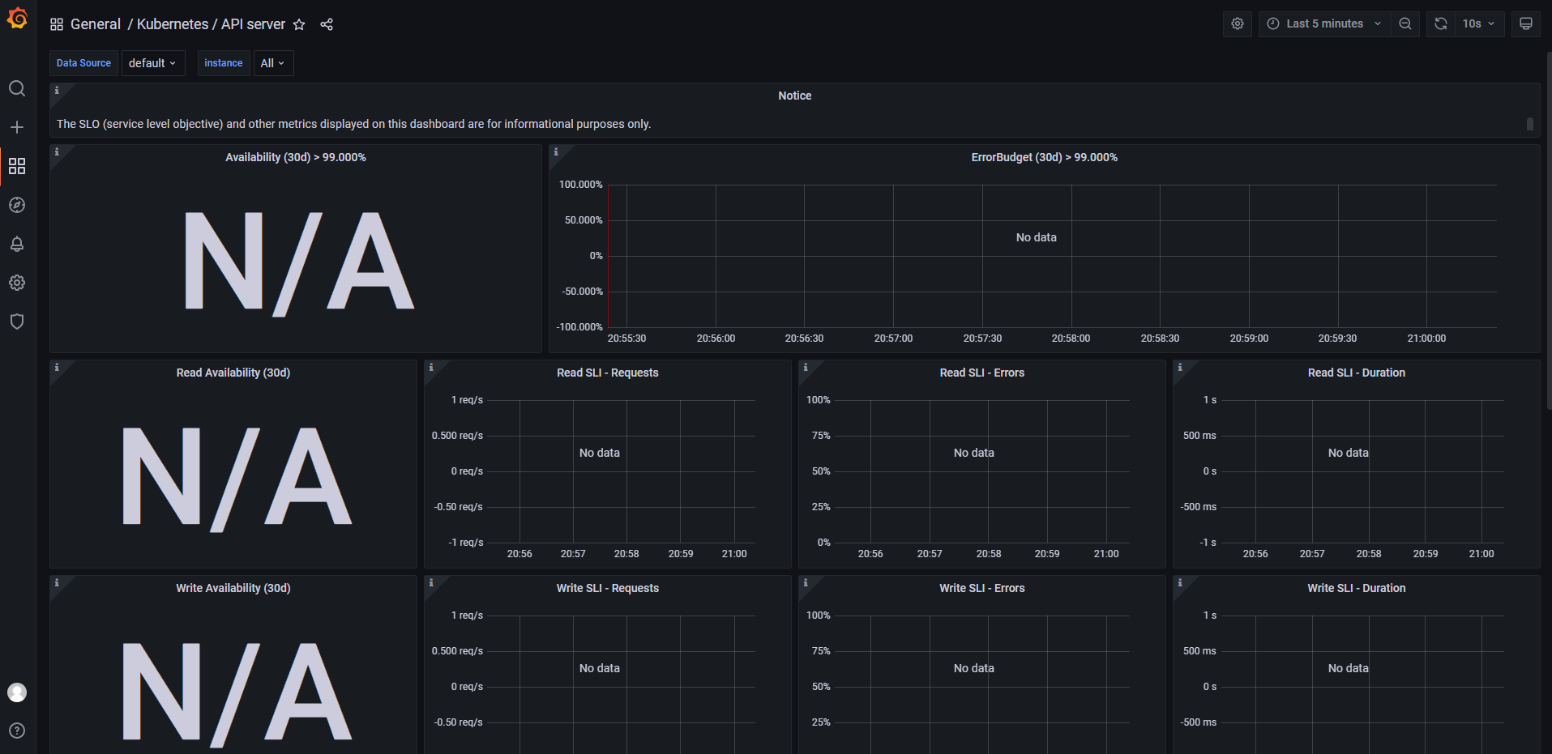This screenshot has height=754, width=1552.
Task: Open the Last 5 minutes time picker
Action: click(x=1324, y=23)
